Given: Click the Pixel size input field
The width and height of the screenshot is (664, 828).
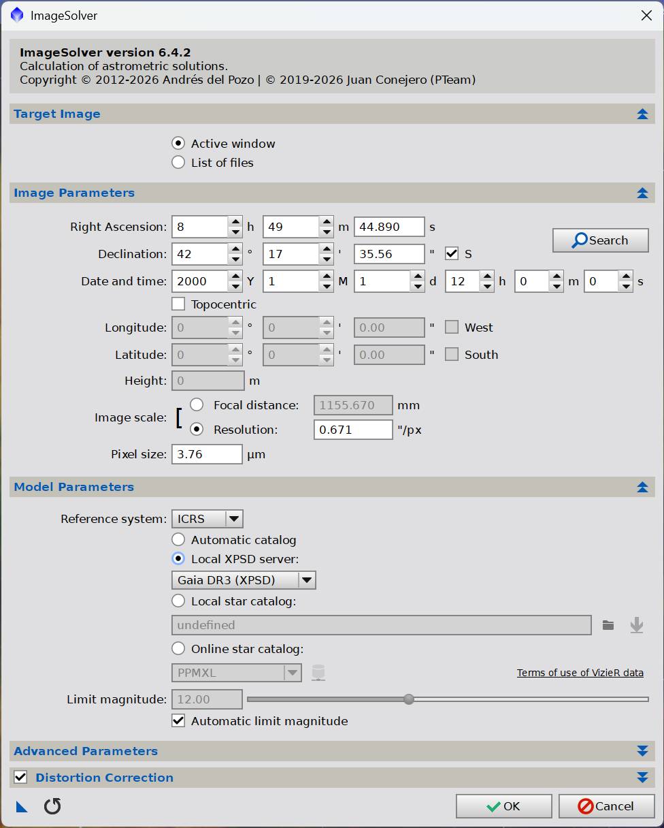Looking at the screenshot, I should pyautogui.click(x=207, y=454).
